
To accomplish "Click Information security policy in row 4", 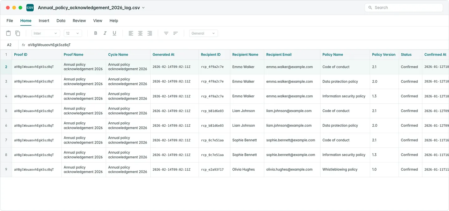I will coord(345,96).
